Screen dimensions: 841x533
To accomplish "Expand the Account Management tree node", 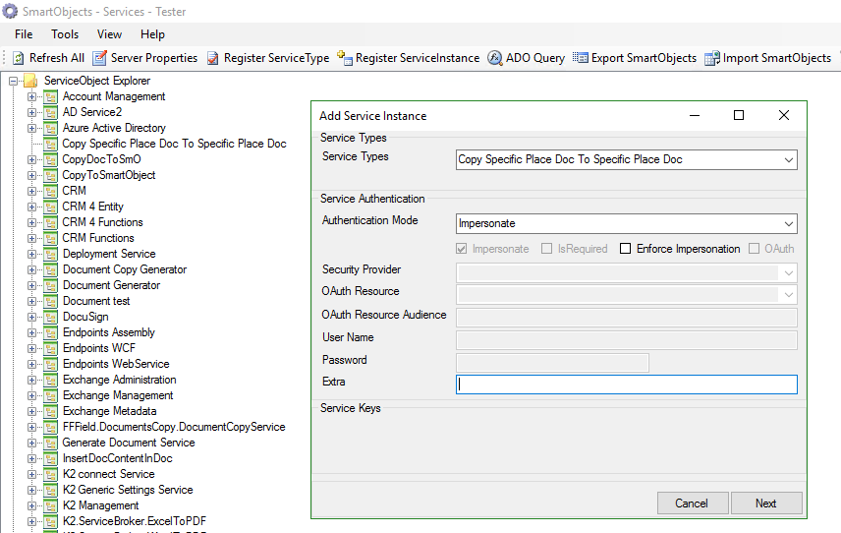I will tap(31, 96).
